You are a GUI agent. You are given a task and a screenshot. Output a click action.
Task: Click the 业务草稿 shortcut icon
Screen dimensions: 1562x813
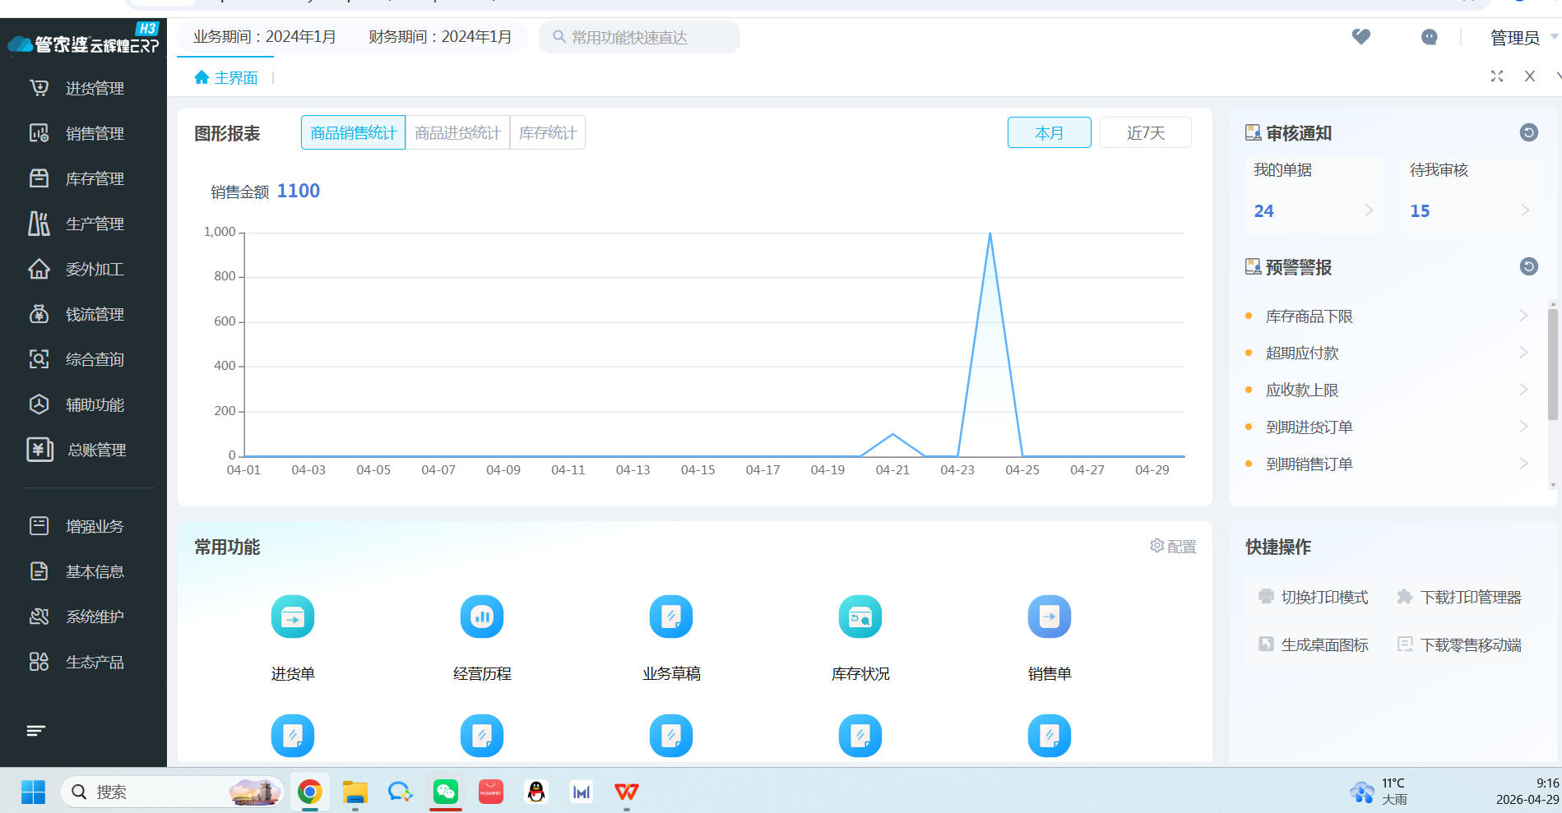(671, 617)
